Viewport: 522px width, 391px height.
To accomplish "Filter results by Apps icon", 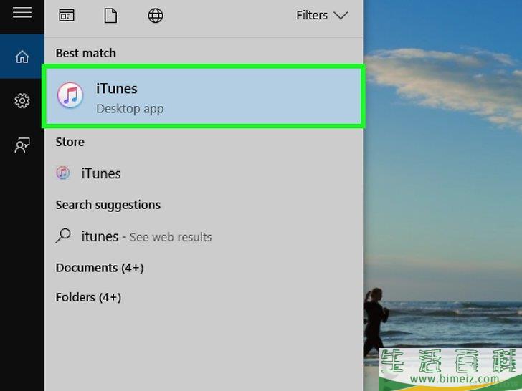I will pos(67,15).
